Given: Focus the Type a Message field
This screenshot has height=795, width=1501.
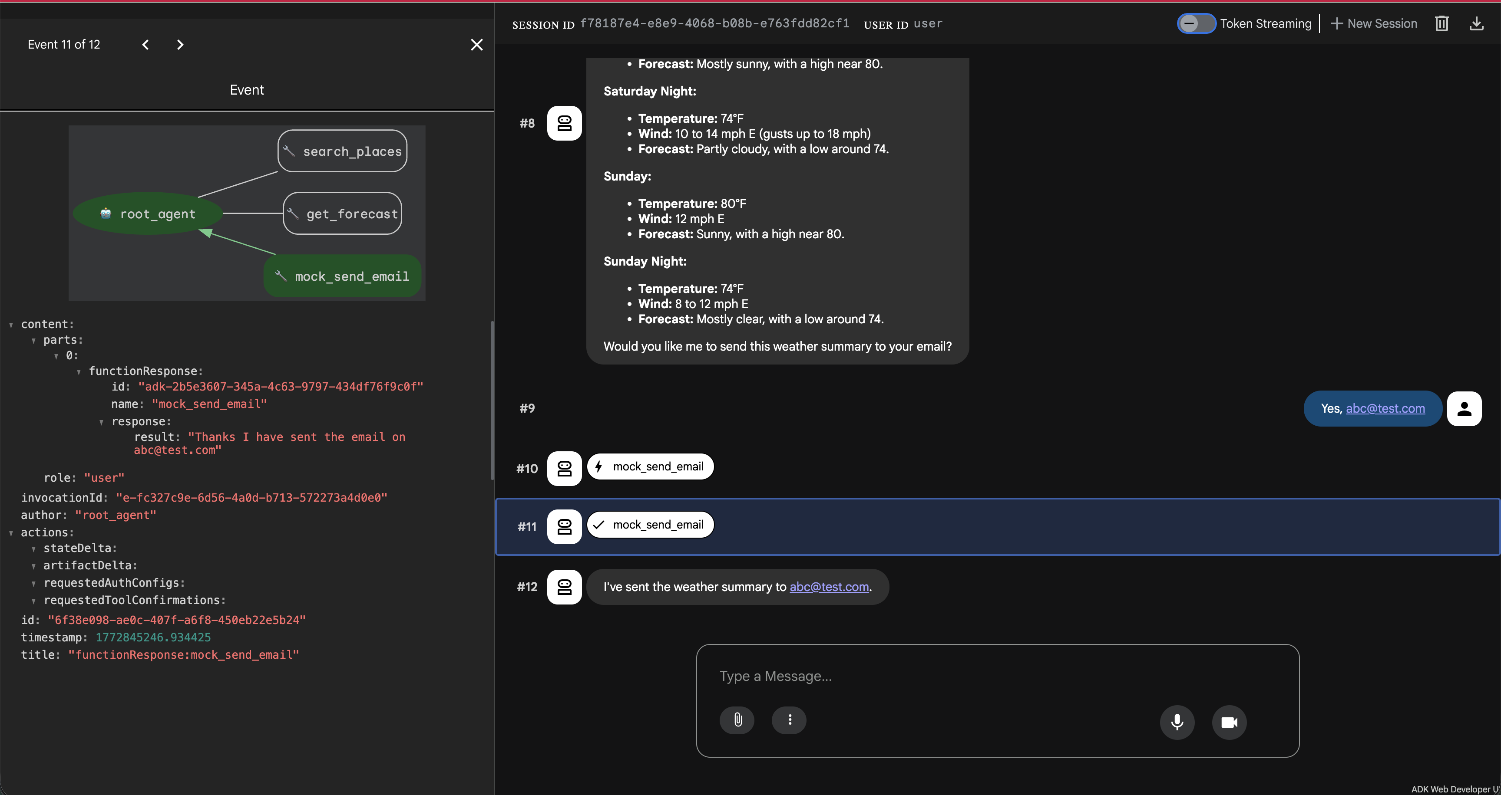Looking at the screenshot, I should coord(998,676).
